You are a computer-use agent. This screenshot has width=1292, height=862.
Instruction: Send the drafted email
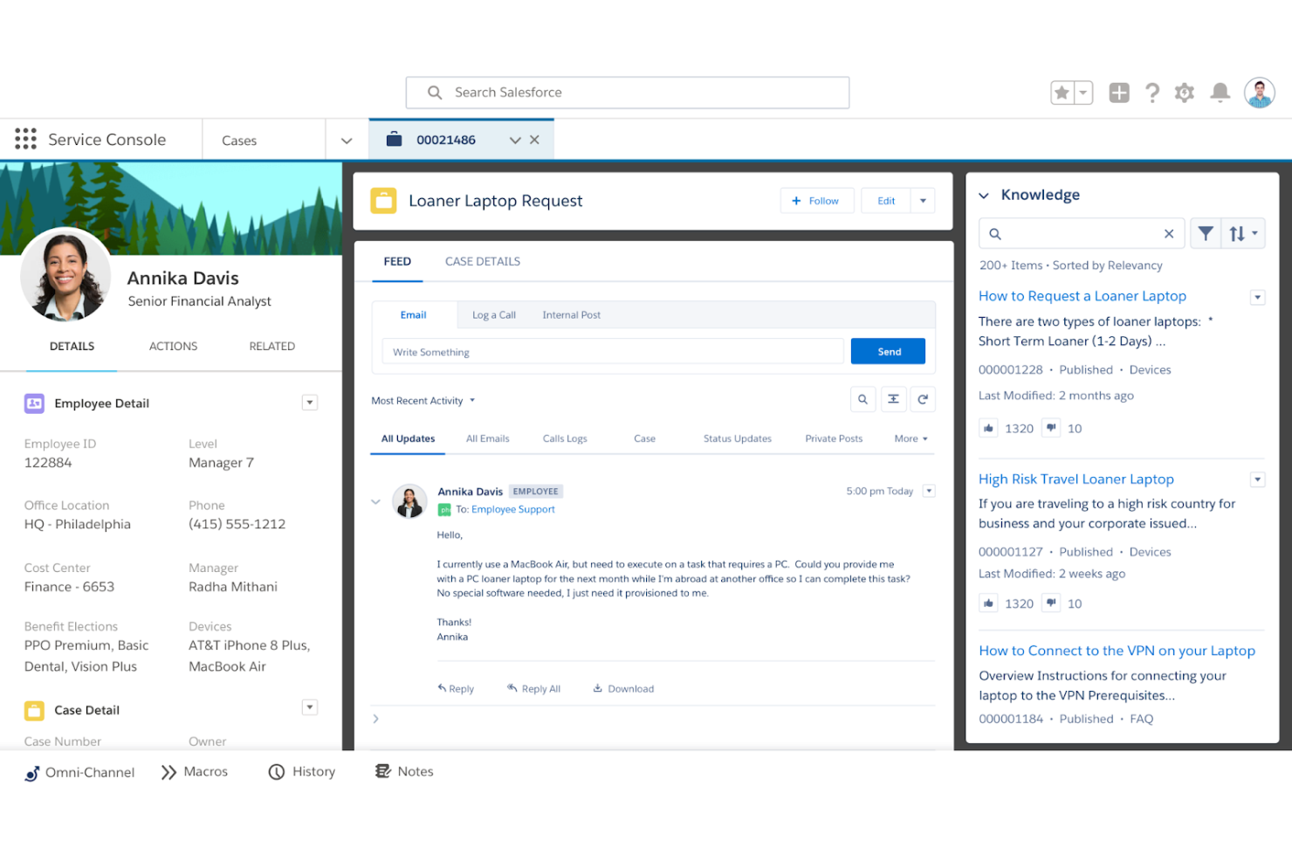888,350
